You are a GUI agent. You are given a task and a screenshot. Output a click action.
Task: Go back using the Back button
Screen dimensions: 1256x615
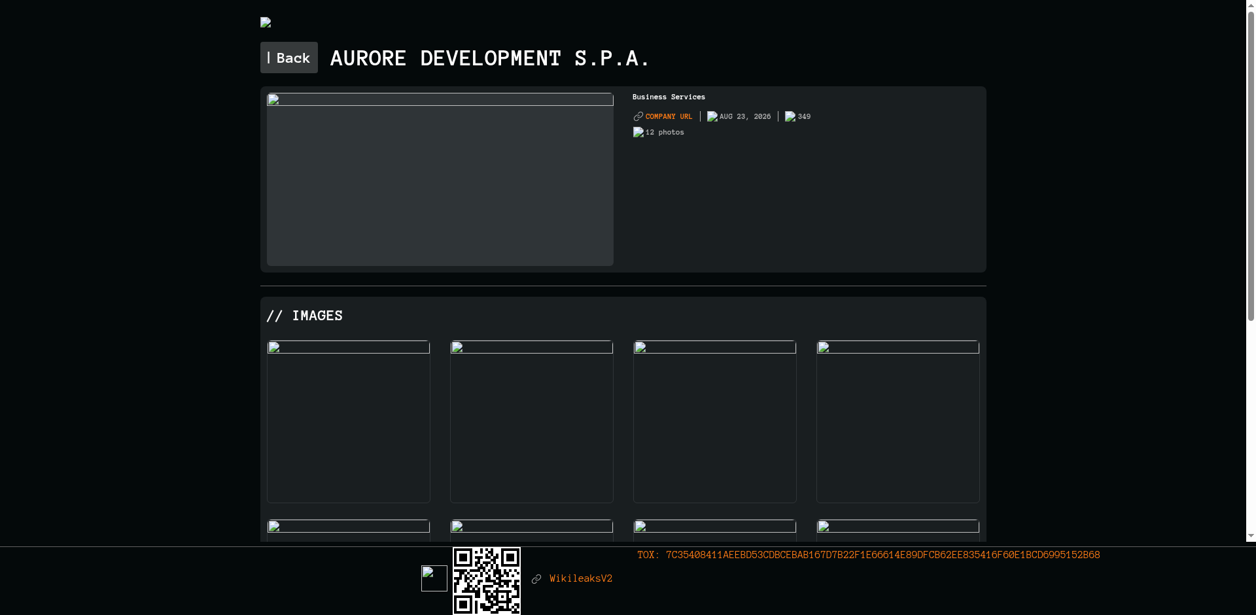[289, 58]
